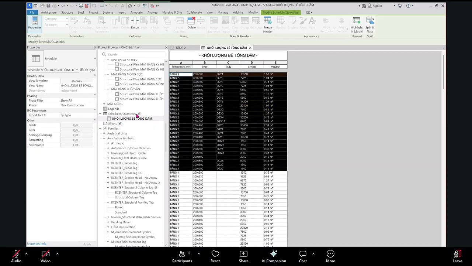The image size is (472, 266).
Task: Click the Sign In user icon
Action: [x=370, y=6]
